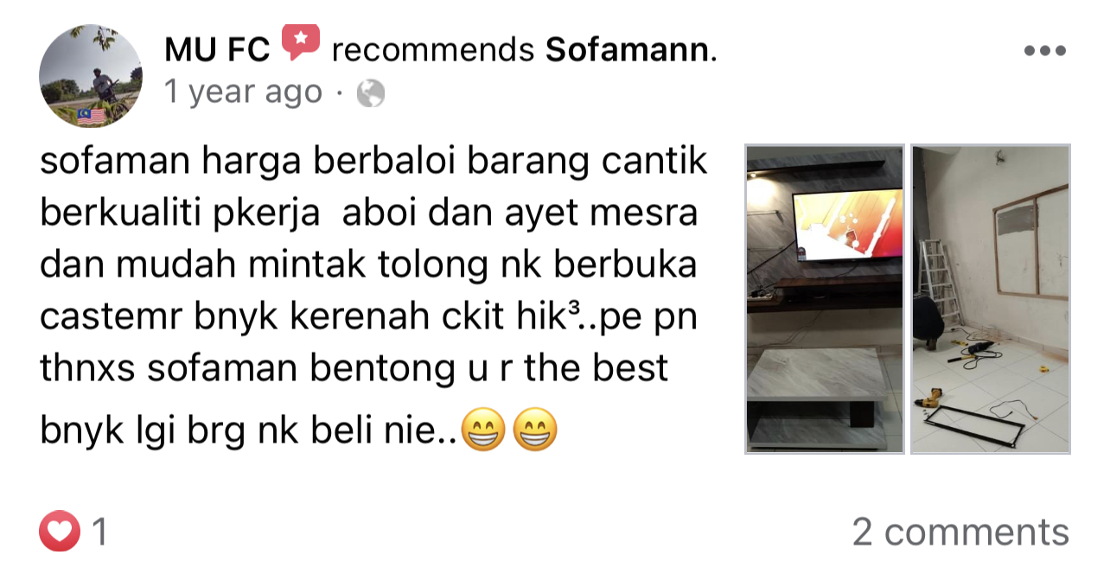Open MU FC profile picture
1110x574 pixels.
(x=91, y=76)
